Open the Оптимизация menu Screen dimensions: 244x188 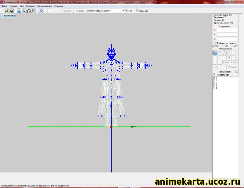pos(44,6)
